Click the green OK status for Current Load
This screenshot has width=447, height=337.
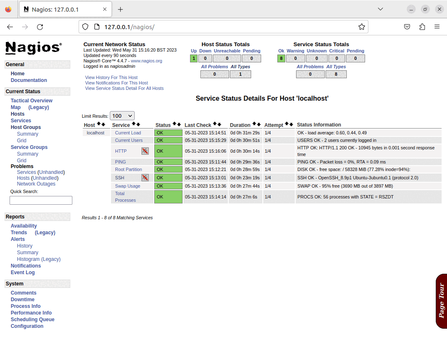click(168, 133)
